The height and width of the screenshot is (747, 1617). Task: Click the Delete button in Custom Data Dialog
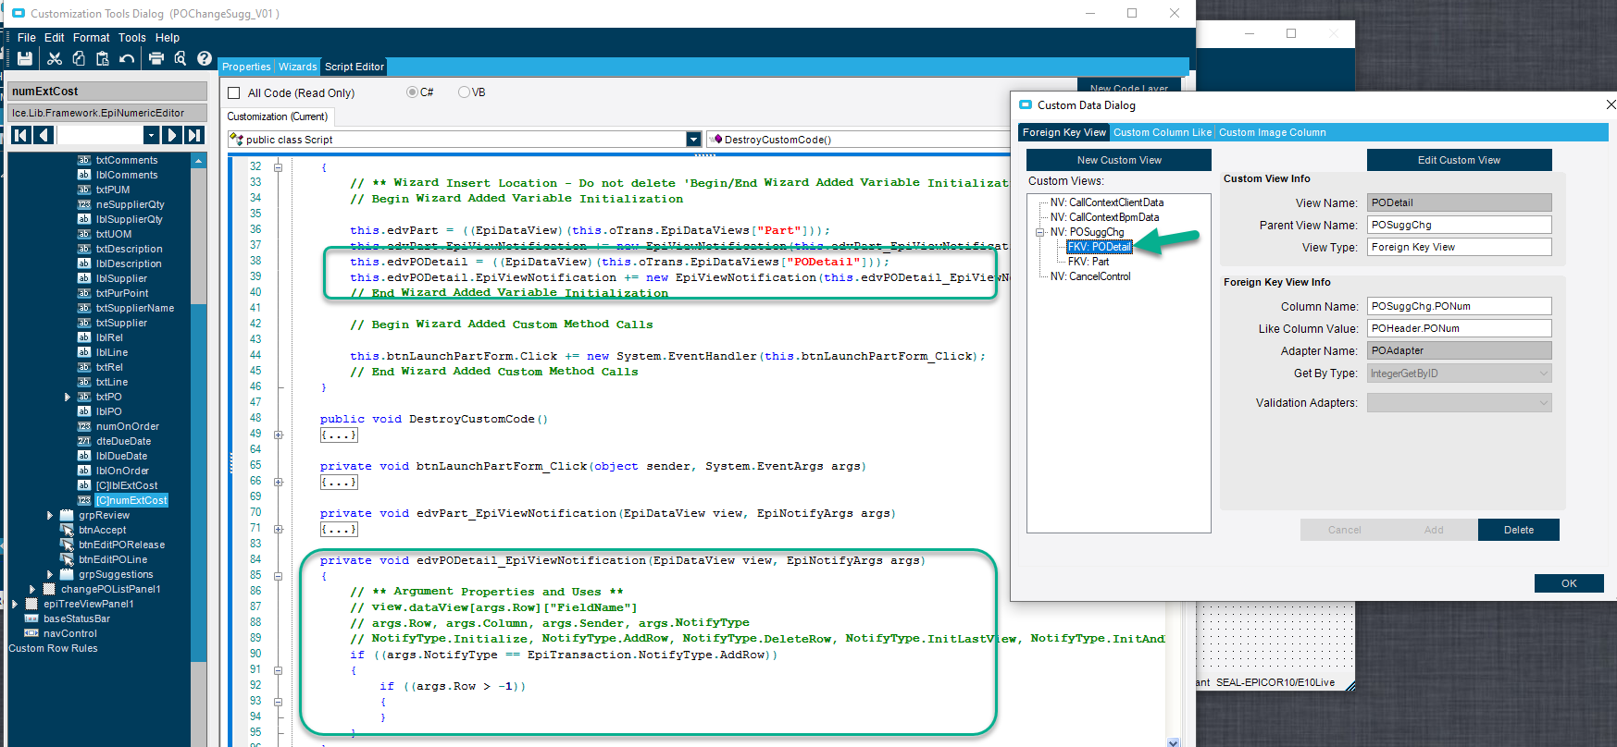[1519, 530]
